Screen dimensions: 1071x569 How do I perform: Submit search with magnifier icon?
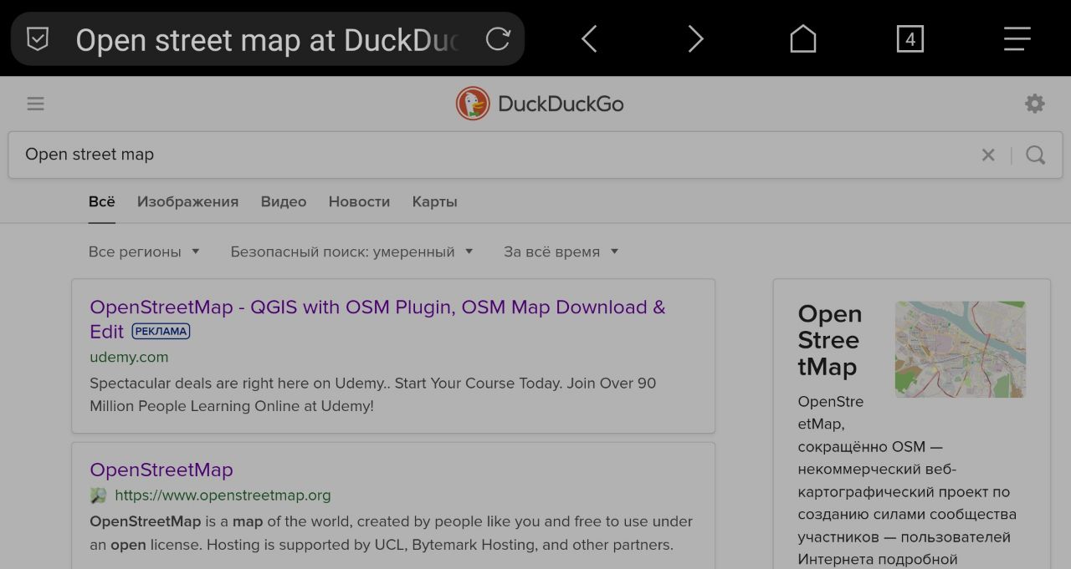click(1036, 155)
